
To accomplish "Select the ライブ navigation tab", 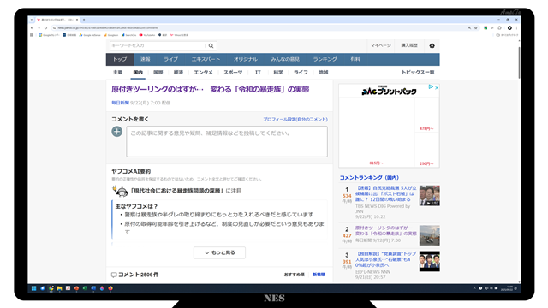I will 171,59.
